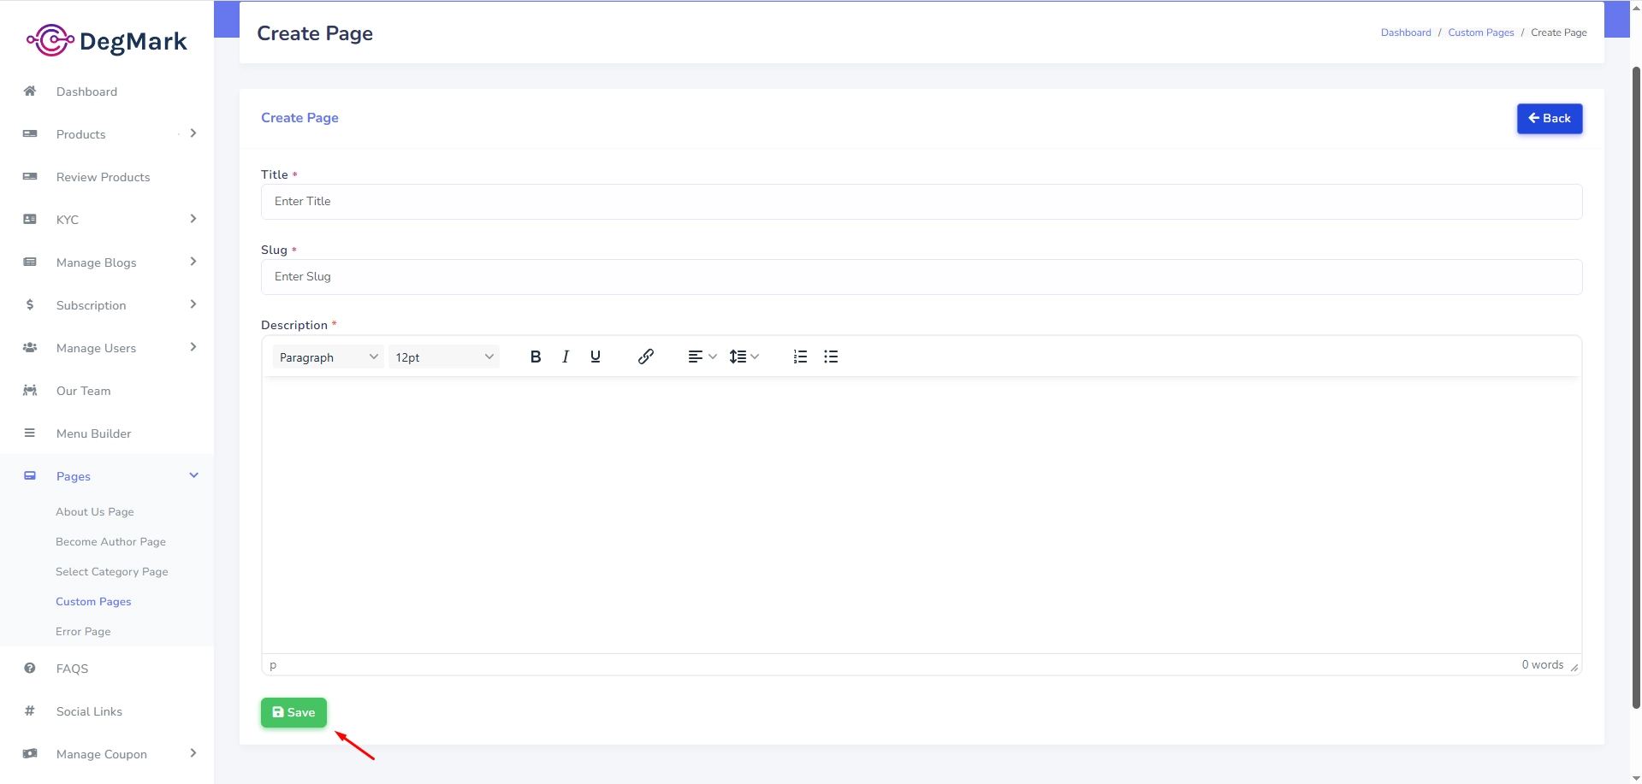Click the Social Links hash icon
The image size is (1642, 784).
pos(30,710)
